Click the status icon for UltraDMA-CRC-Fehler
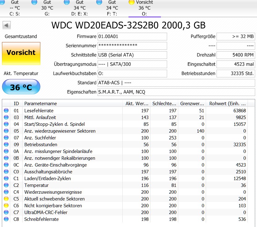This screenshot has width=257, height=227. coord(6,212)
